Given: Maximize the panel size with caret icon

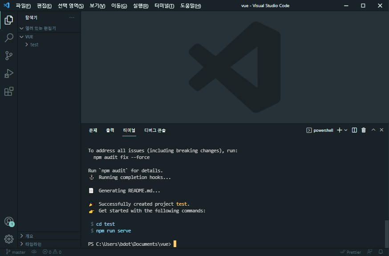Looking at the screenshot, I should coord(373,130).
